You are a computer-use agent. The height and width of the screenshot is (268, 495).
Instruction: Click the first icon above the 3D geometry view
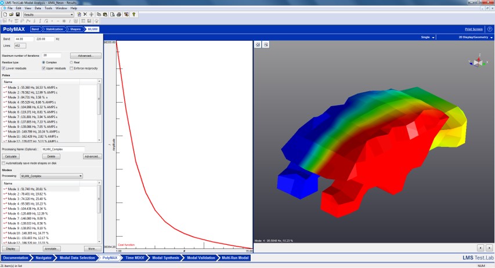(x=258, y=45)
